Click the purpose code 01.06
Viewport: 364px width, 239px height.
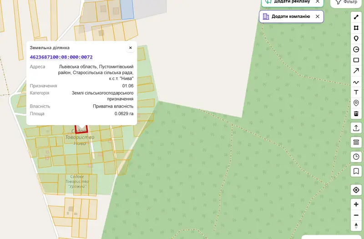[128, 86]
